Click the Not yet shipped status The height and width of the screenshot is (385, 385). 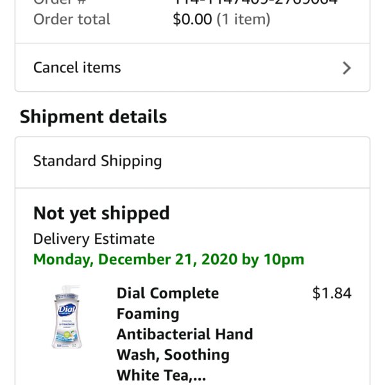click(x=101, y=213)
